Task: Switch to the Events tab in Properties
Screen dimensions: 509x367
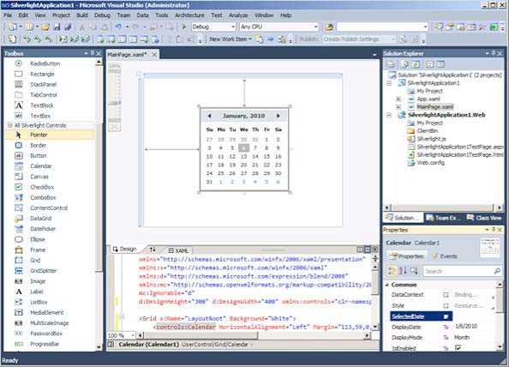Action: point(445,256)
